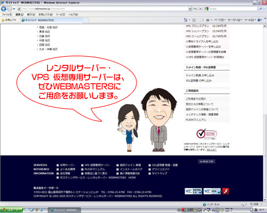Click the サイトマップ taskbar window button
Image resolution: width=267 pixels, height=213 pixels.
(x=64, y=210)
